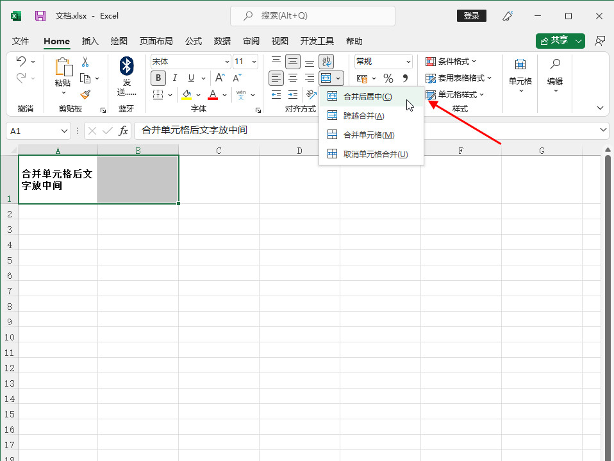
Task: Apply comma style format
Action: tap(405, 78)
